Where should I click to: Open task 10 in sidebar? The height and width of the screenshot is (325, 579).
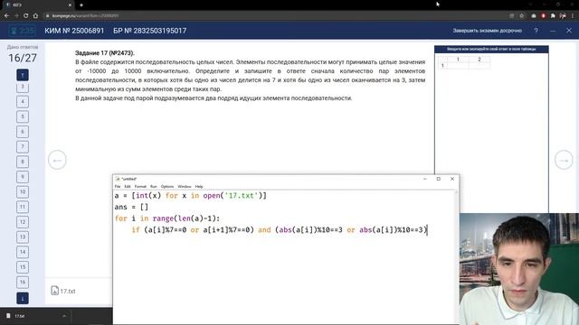point(23,192)
